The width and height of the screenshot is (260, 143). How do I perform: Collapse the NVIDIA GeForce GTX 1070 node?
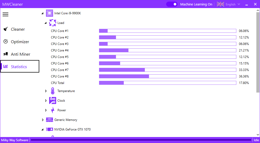(42, 129)
